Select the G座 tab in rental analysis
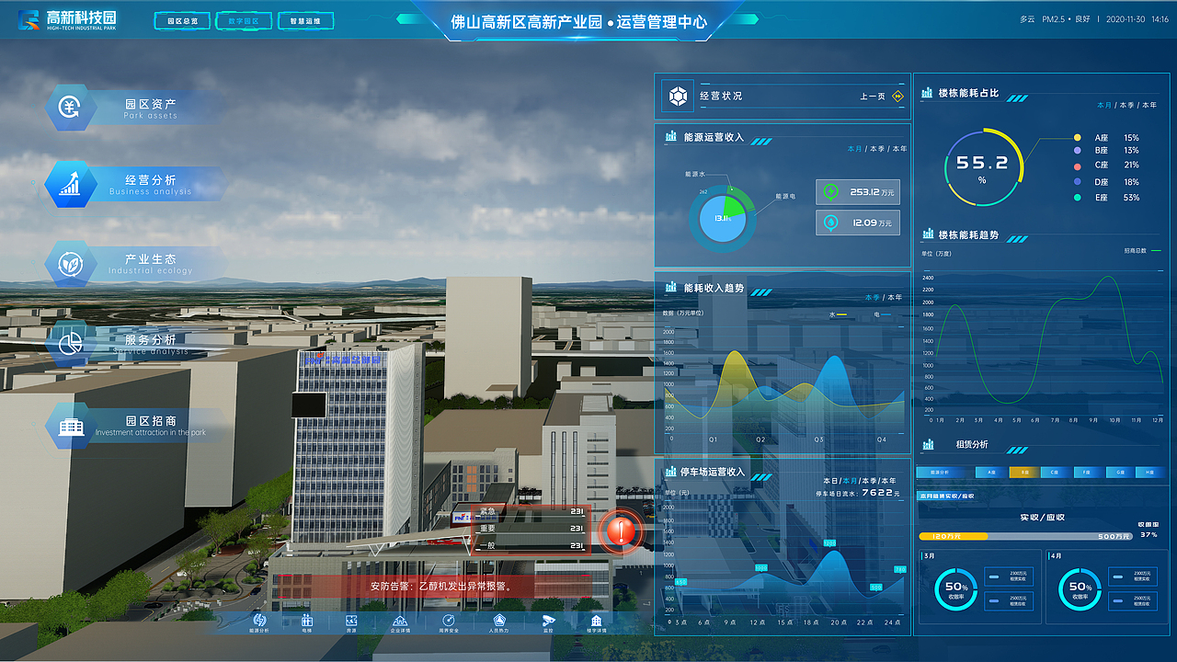This screenshot has width=1177, height=662. (x=1119, y=472)
